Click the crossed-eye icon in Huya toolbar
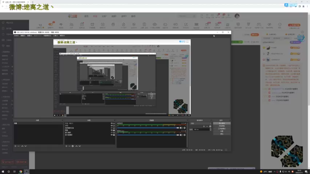Viewport: 310px width, 174px height. (269, 24)
